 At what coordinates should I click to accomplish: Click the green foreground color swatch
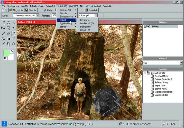click(x=6, y=53)
